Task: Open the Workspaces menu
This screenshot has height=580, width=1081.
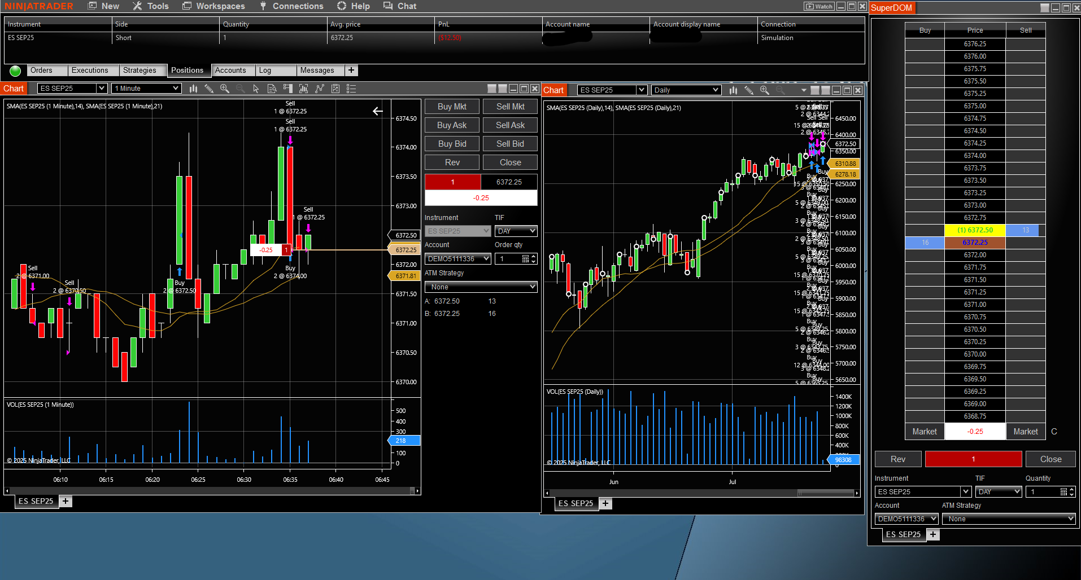Action: click(214, 6)
